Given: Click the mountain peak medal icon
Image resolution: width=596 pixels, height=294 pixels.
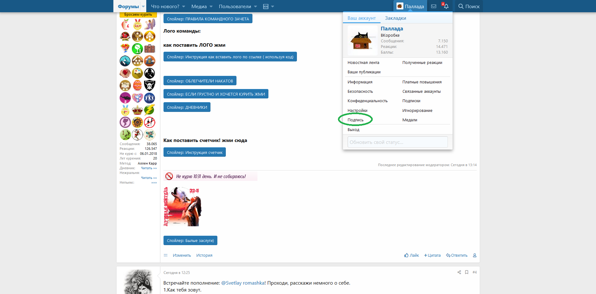Looking at the screenshot, I should [x=125, y=61].
